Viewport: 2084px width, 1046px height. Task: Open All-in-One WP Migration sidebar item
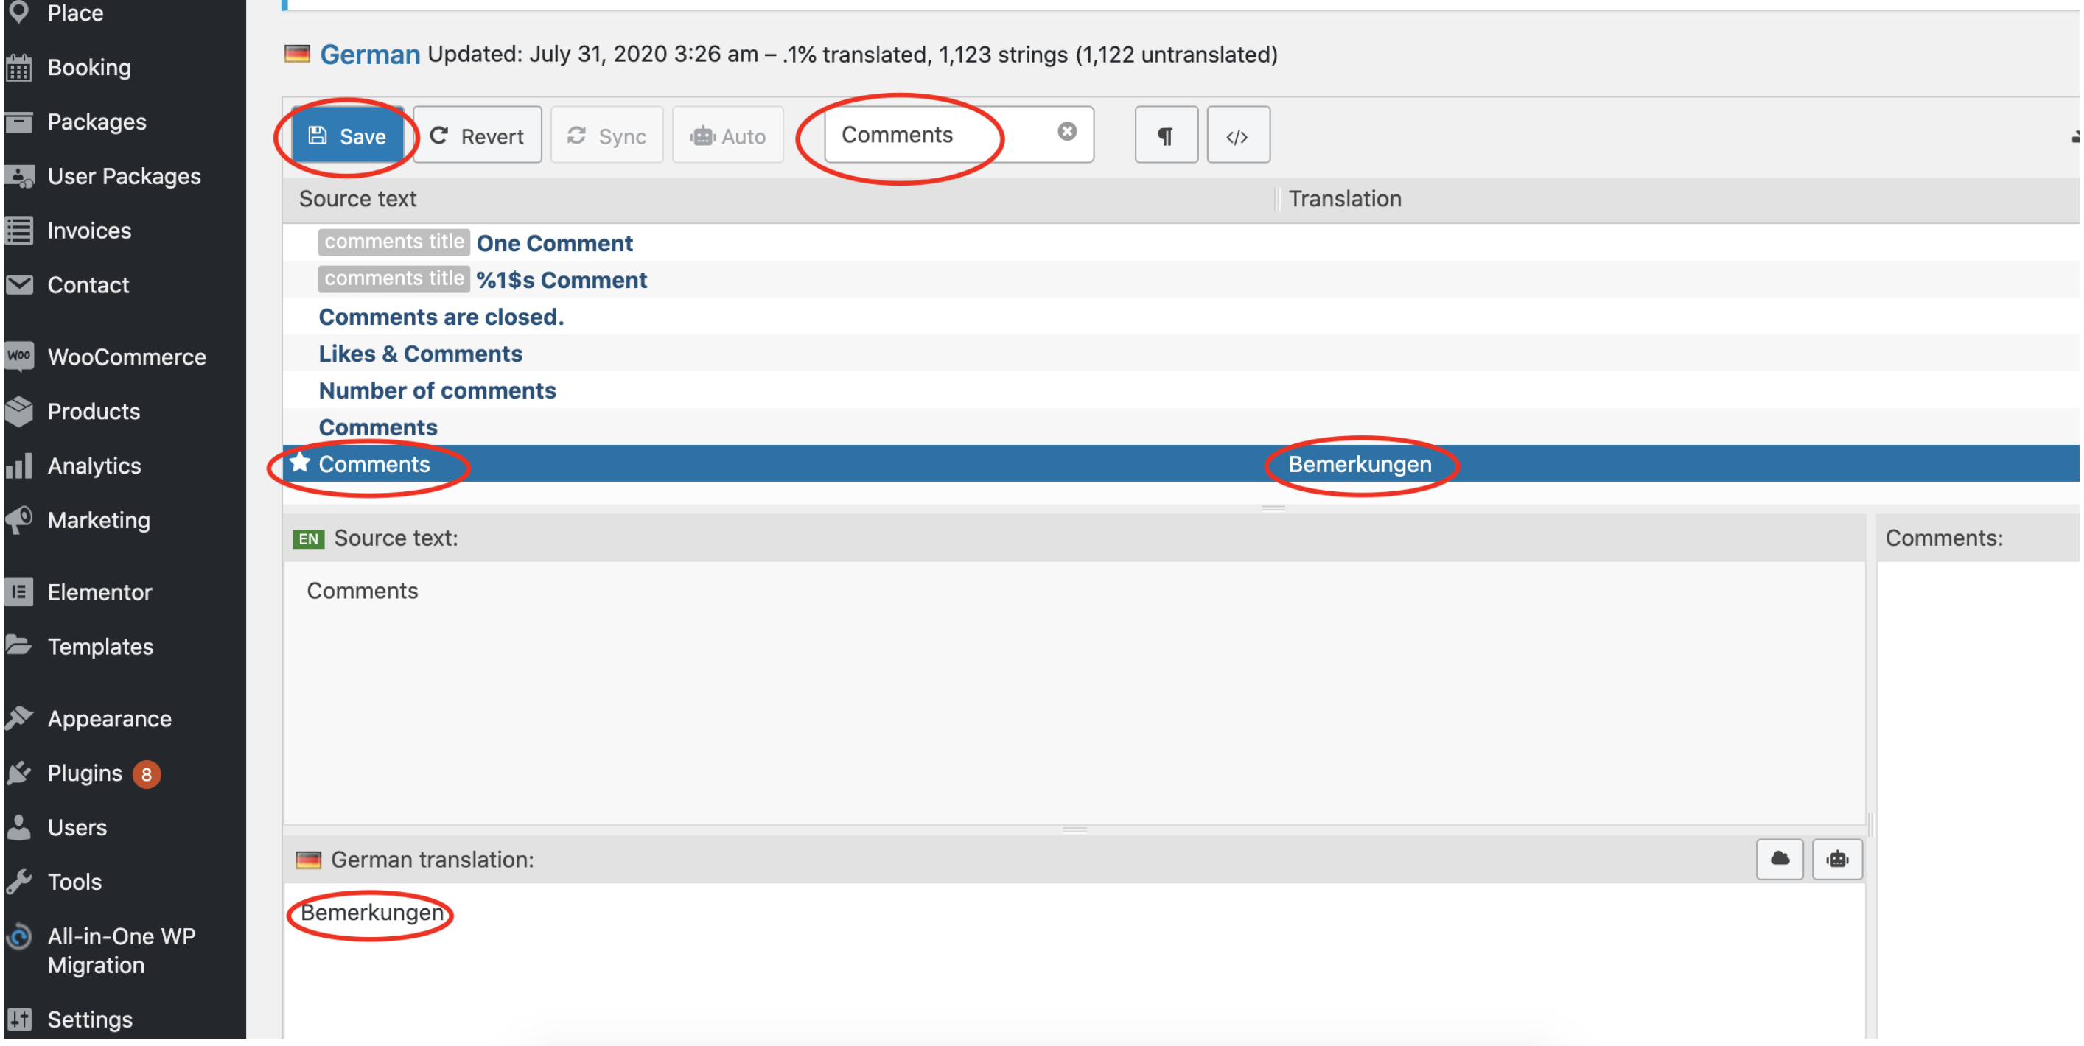coord(123,950)
